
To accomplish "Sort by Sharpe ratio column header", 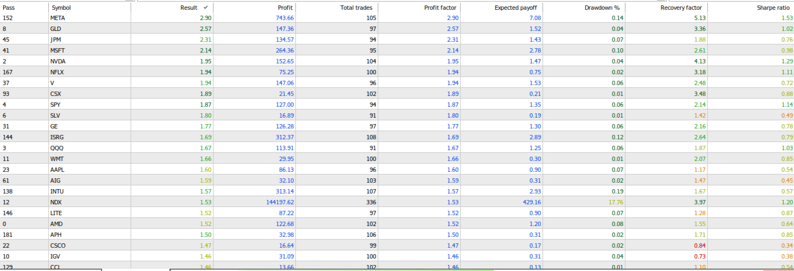I will [751, 8].
